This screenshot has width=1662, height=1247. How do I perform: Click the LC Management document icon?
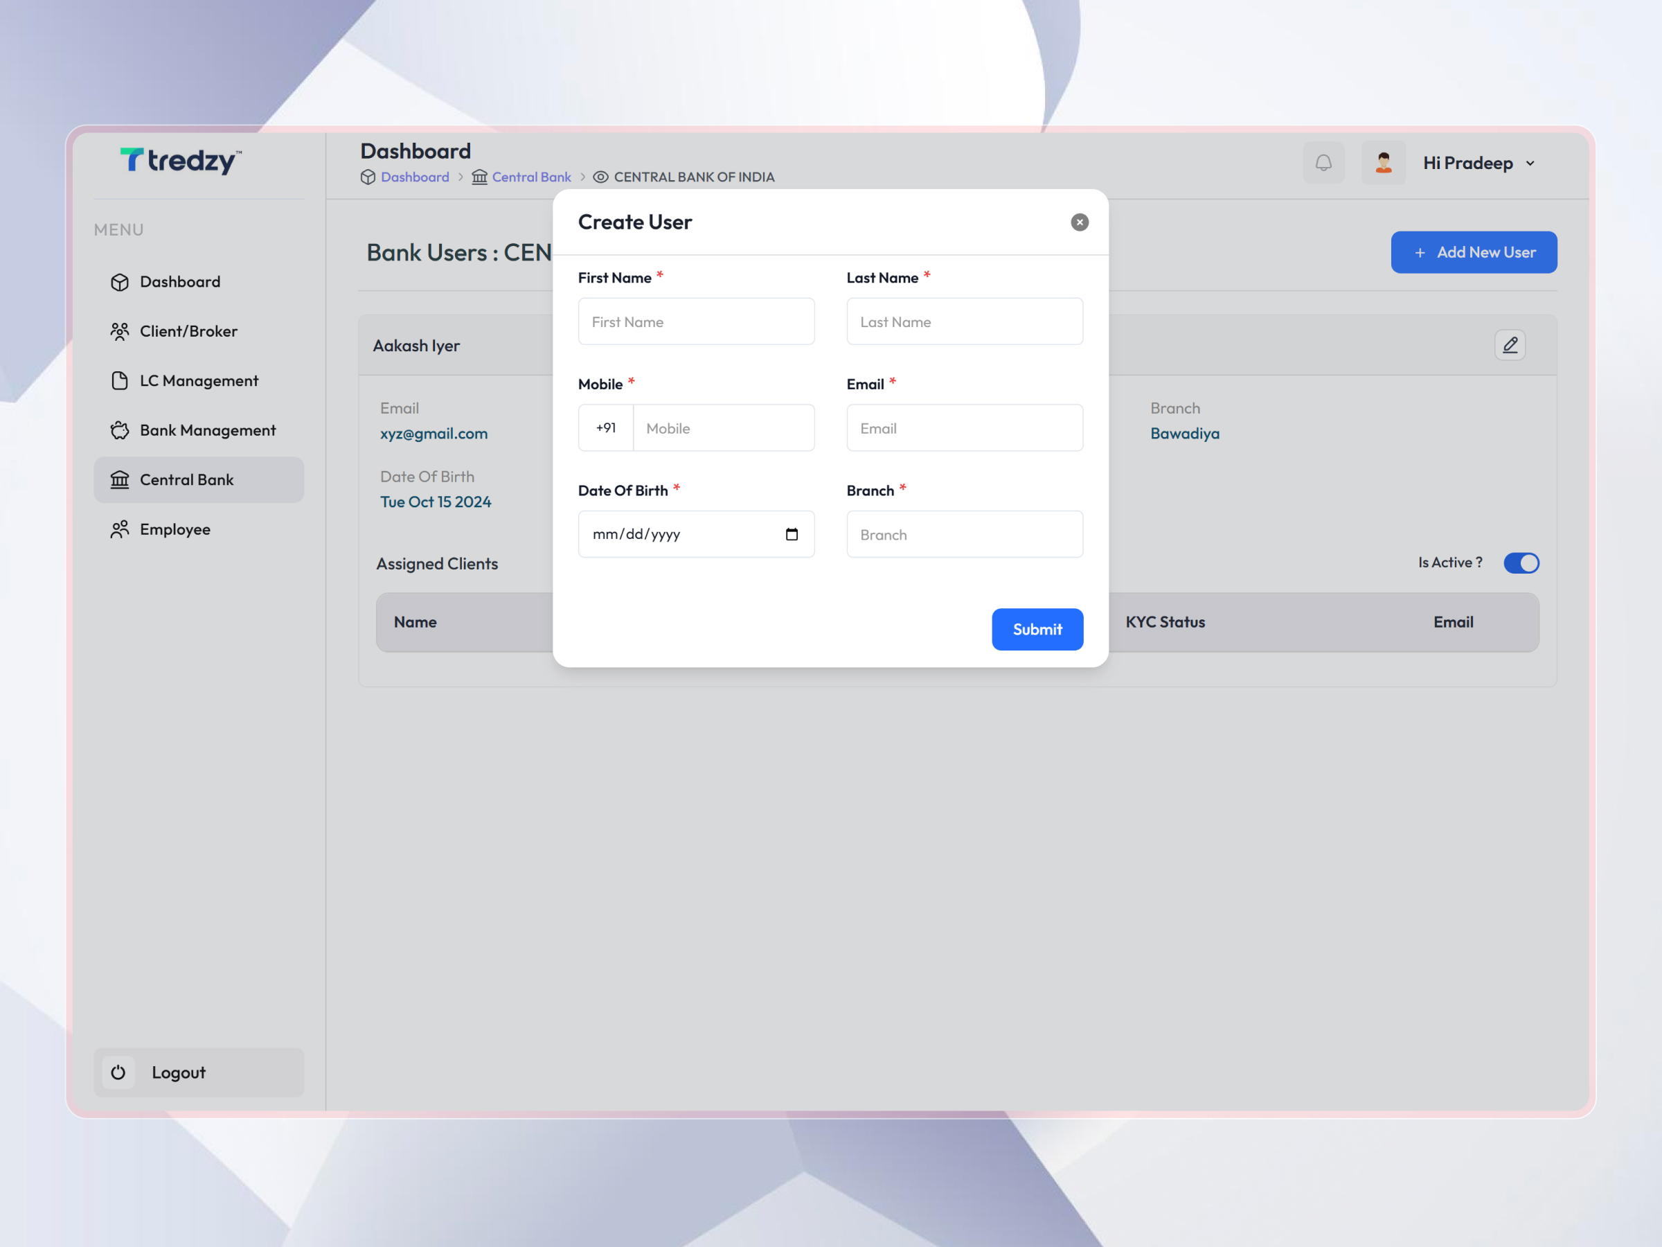pos(120,381)
